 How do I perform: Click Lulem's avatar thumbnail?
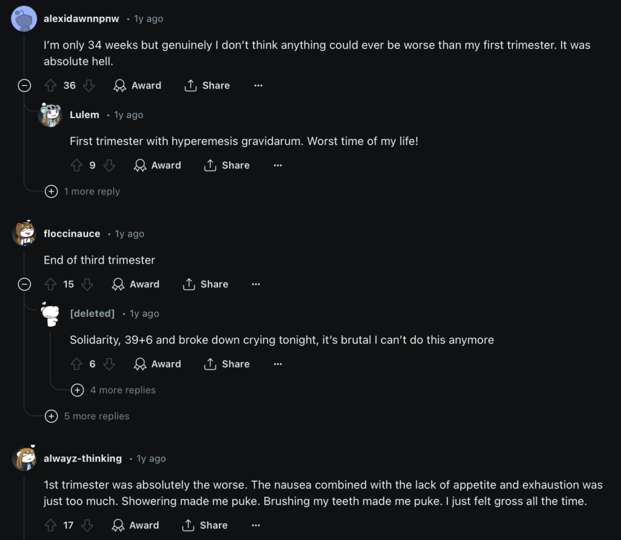tap(50, 115)
